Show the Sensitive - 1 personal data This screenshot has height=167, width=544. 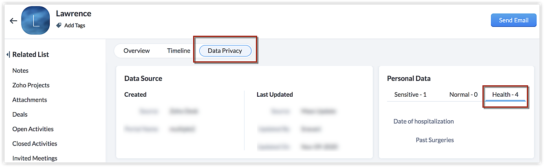coord(410,95)
